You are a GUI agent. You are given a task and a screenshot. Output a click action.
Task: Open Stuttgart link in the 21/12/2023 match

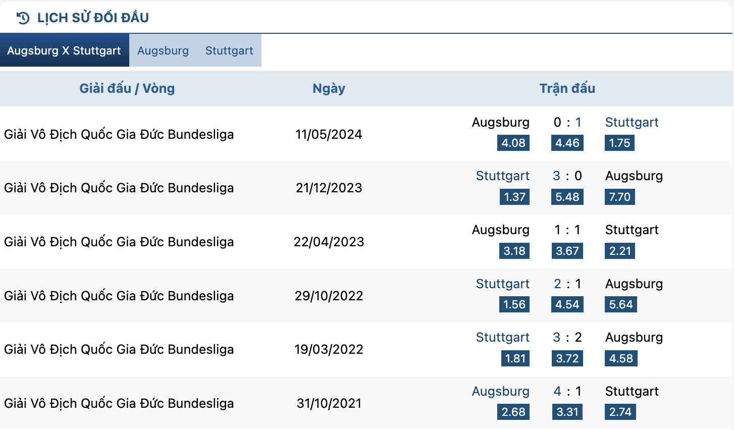click(502, 176)
